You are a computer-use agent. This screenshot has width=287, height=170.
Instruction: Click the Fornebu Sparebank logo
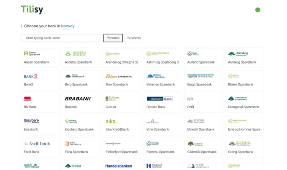click(x=153, y=143)
